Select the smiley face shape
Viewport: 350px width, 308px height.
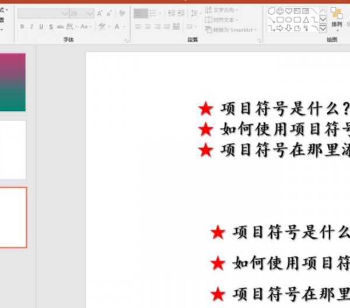click(280, 10)
